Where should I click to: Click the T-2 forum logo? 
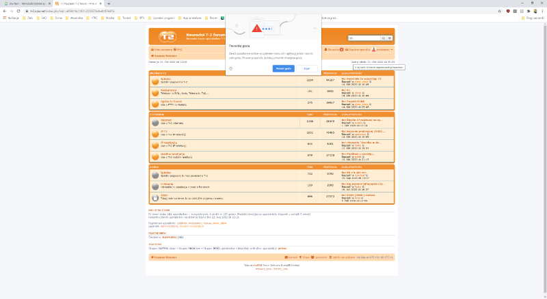pos(167,37)
